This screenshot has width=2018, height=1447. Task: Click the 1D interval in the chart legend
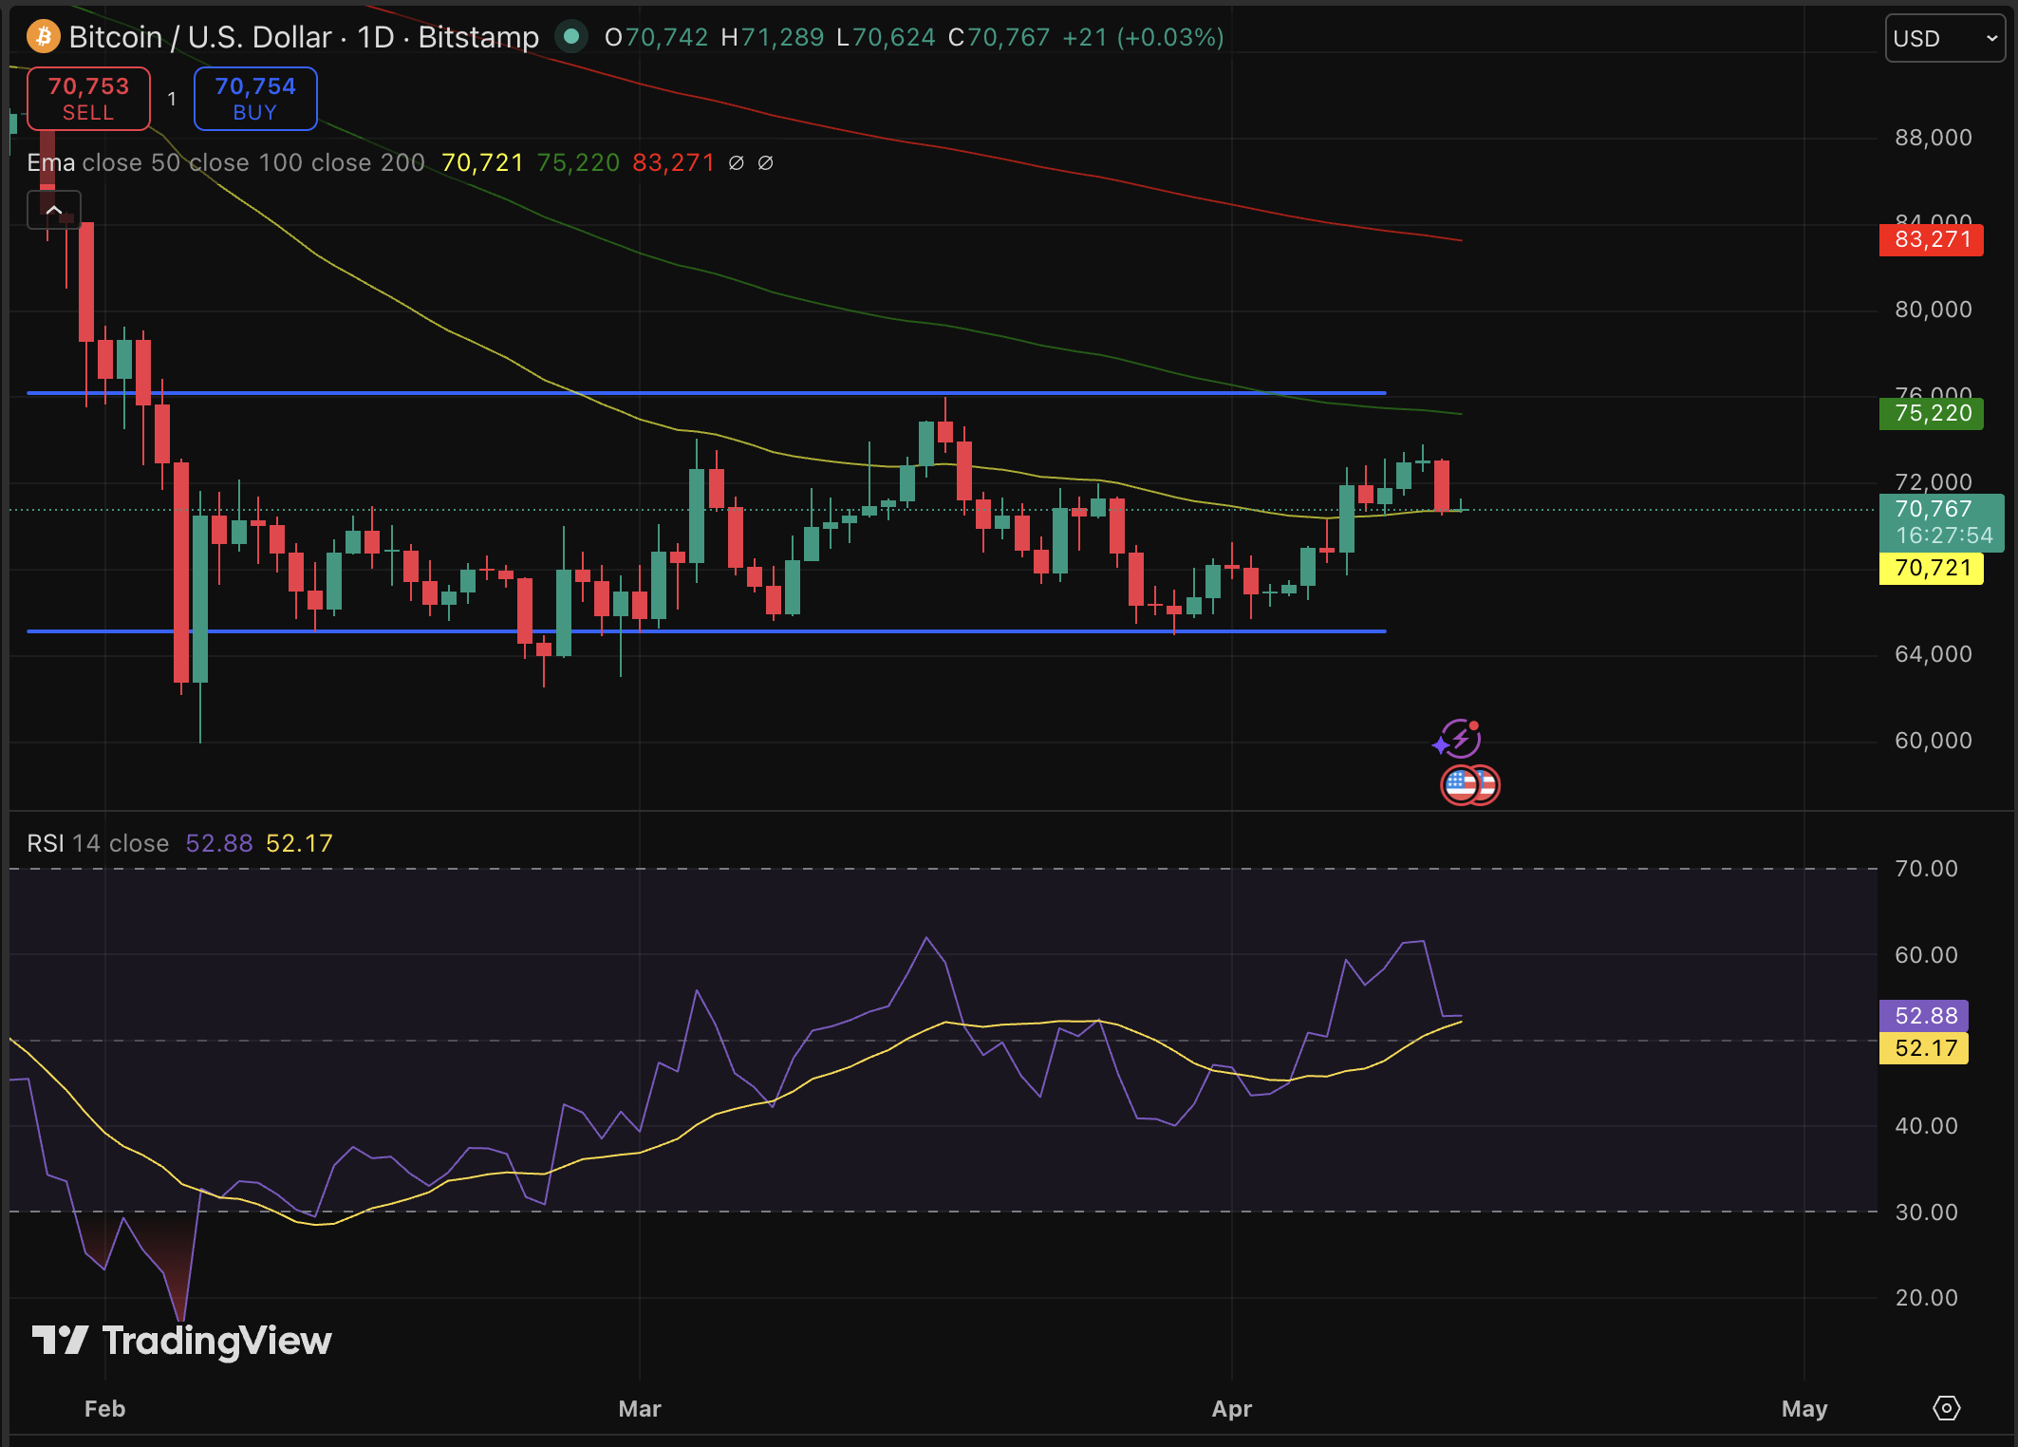point(373,37)
